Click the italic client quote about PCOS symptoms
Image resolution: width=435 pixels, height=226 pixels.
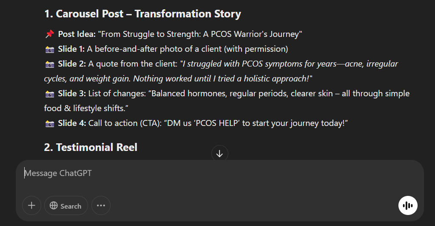[x=221, y=71]
